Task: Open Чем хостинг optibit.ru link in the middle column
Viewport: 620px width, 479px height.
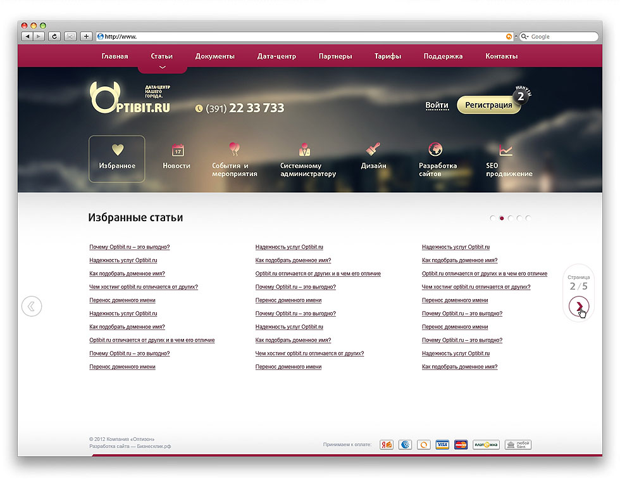Action: point(309,354)
